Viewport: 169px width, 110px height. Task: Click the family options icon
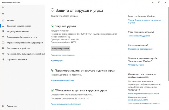coord(3,59)
